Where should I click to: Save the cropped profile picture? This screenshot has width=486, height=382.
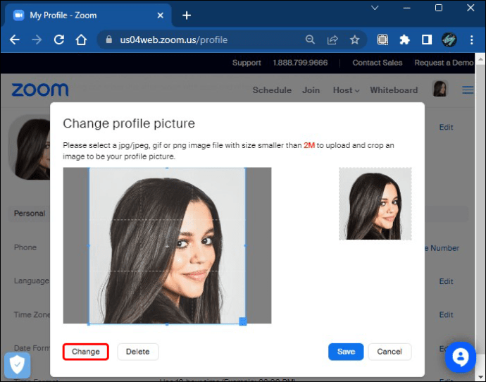(346, 352)
